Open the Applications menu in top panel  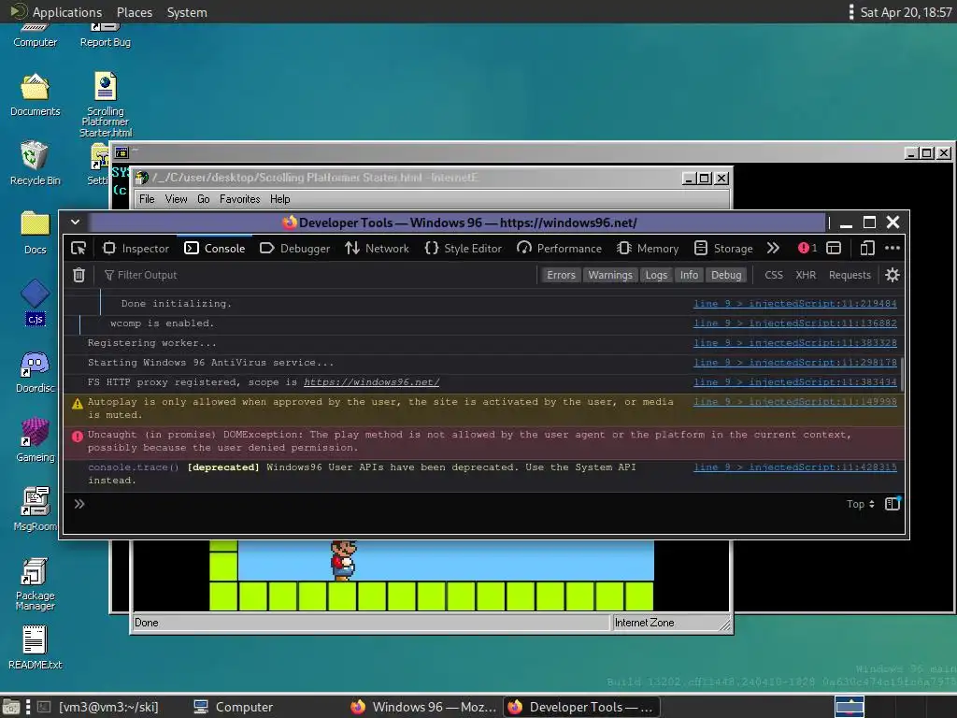click(x=57, y=12)
